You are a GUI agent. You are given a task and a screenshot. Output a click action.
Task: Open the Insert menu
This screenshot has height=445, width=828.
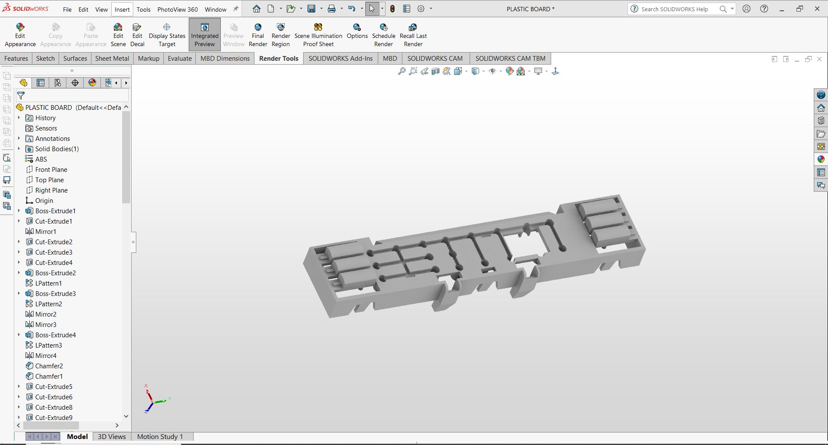click(122, 9)
